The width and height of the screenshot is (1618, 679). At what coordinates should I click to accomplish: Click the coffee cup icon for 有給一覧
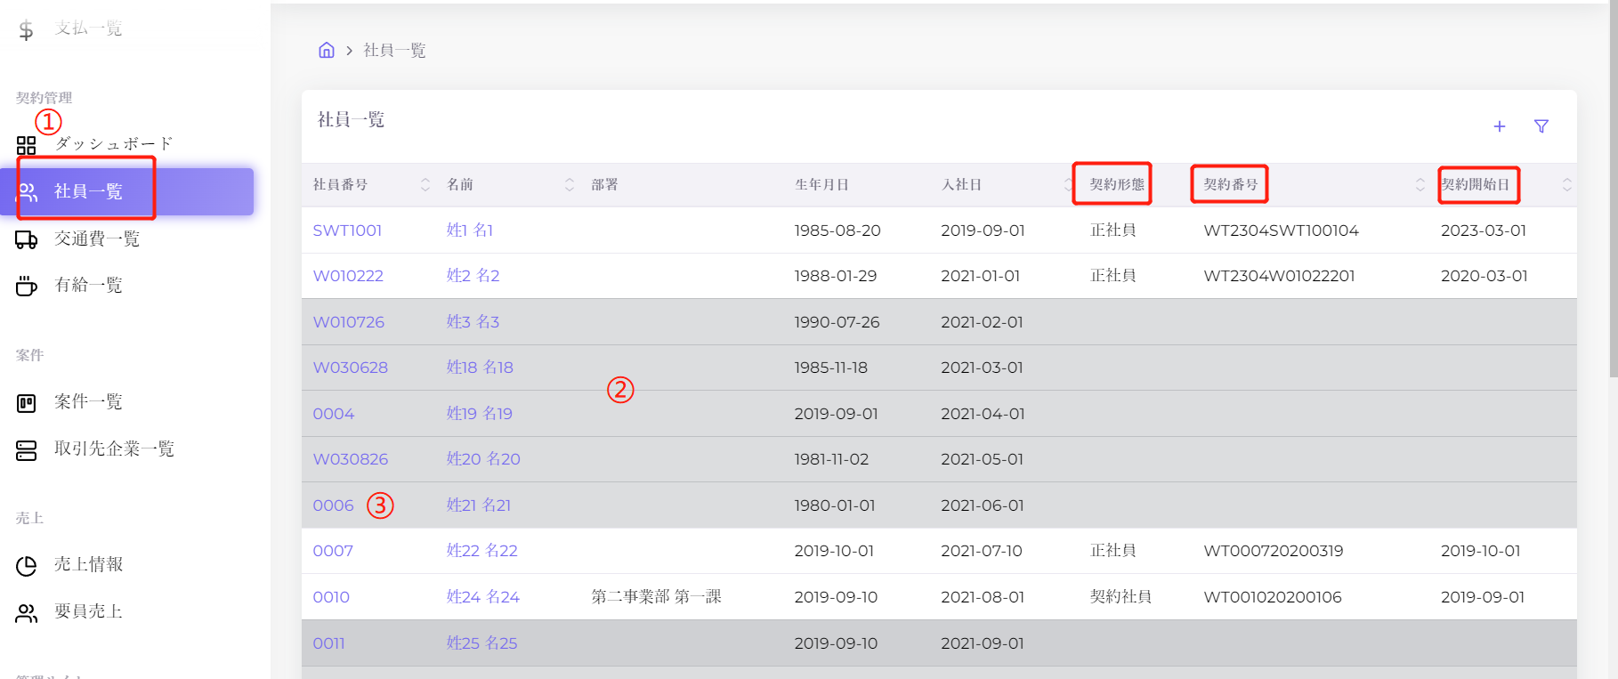[x=27, y=286]
